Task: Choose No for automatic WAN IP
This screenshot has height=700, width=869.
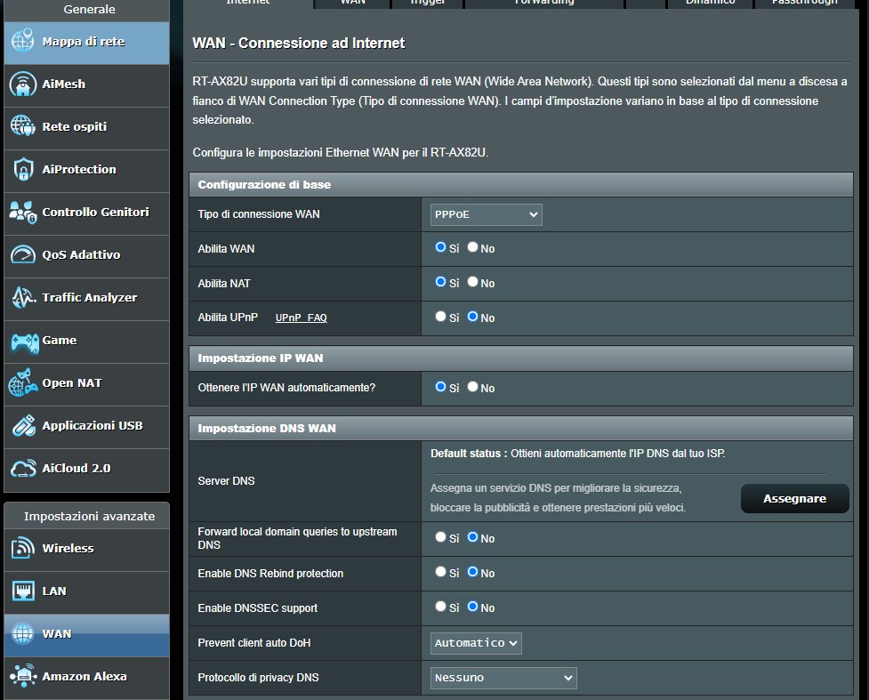Action: point(472,386)
